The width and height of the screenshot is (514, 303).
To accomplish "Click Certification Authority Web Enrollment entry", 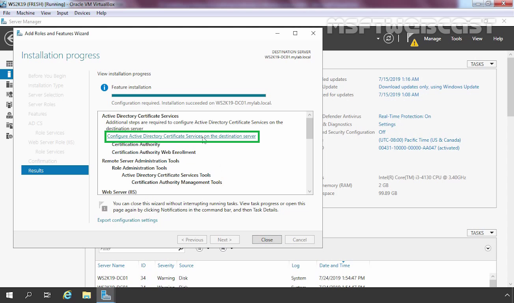I will tap(154, 152).
